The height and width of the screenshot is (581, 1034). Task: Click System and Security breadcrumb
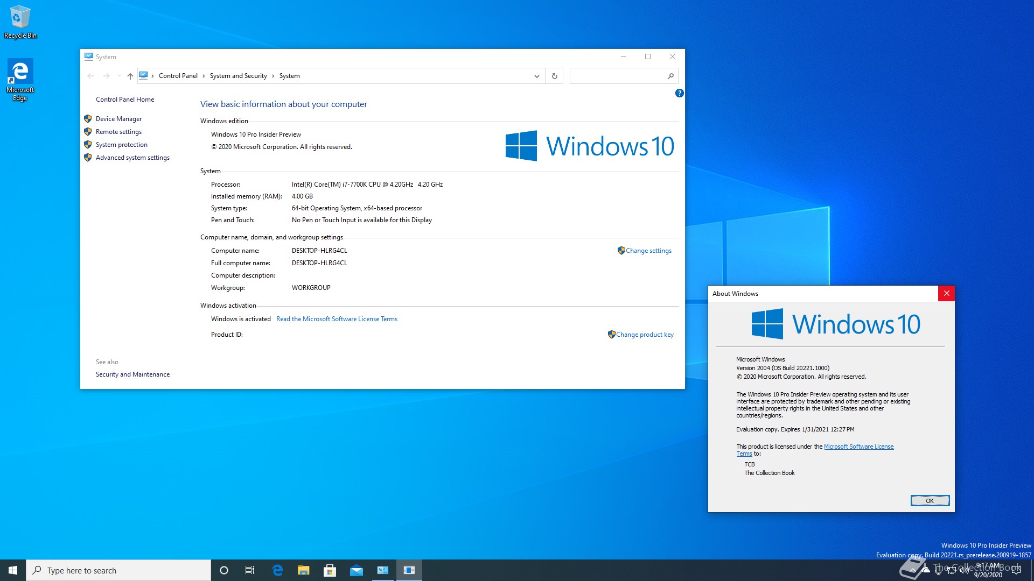(x=238, y=76)
